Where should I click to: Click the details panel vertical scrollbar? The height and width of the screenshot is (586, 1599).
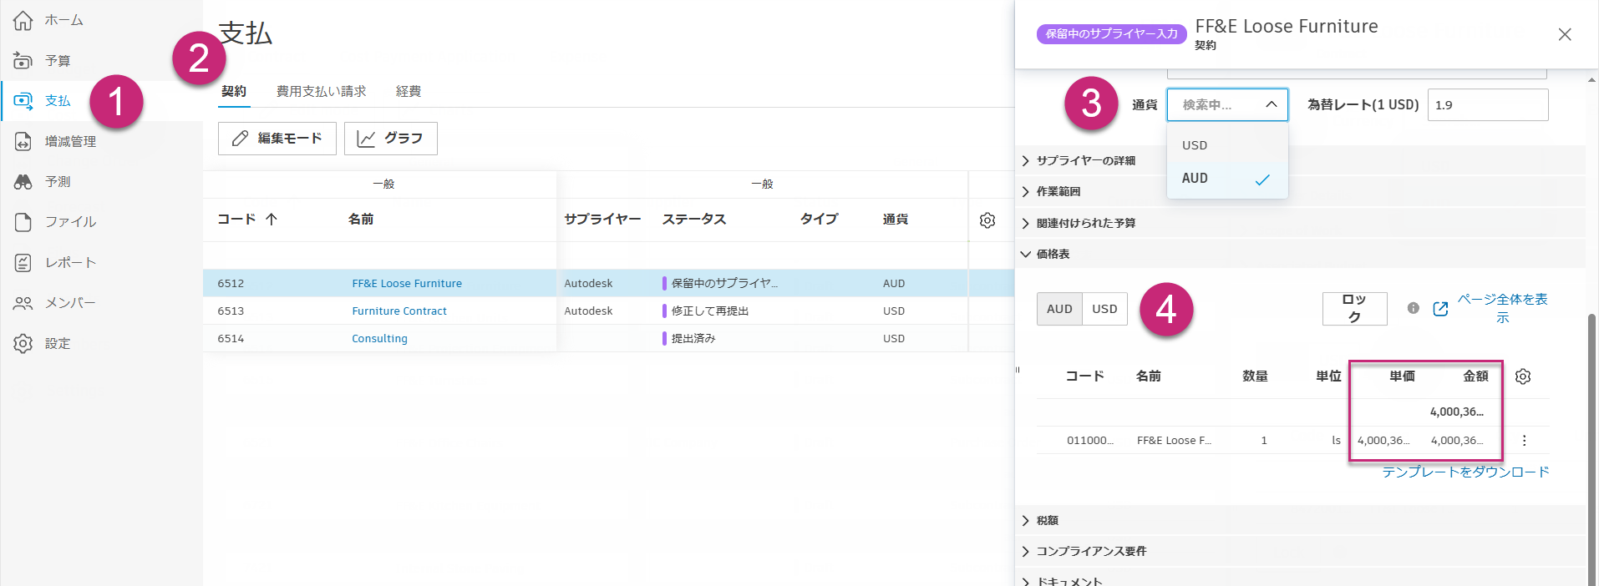(1591, 451)
